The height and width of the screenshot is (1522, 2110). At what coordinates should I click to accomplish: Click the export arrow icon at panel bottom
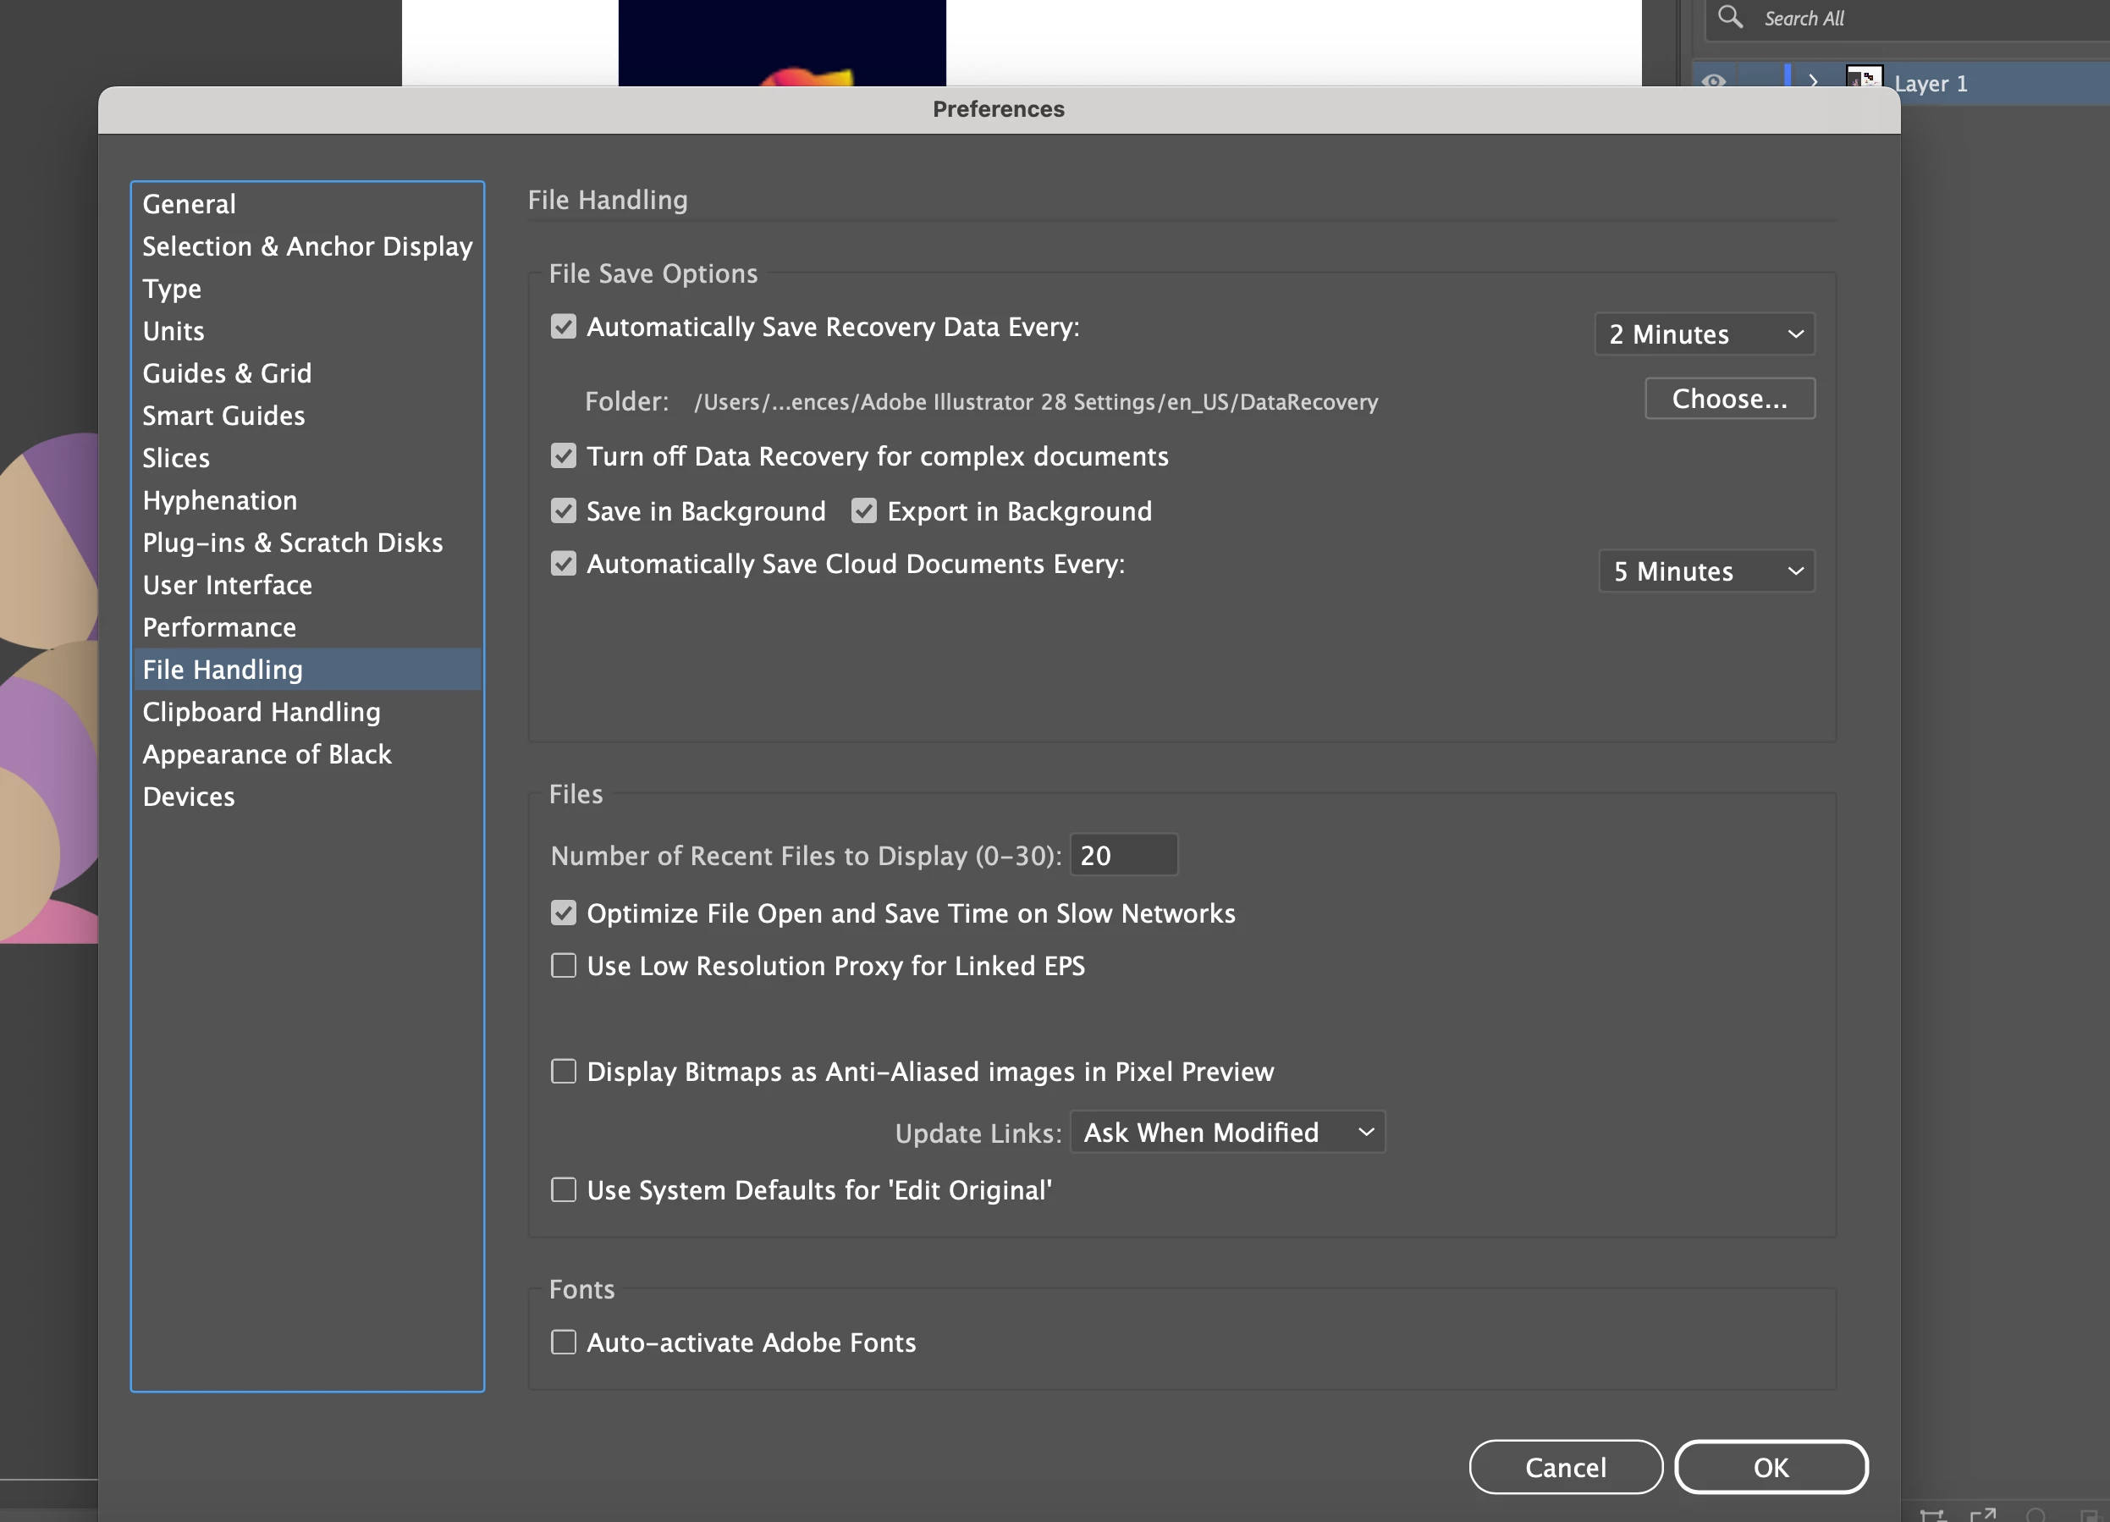coord(1982,1514)
